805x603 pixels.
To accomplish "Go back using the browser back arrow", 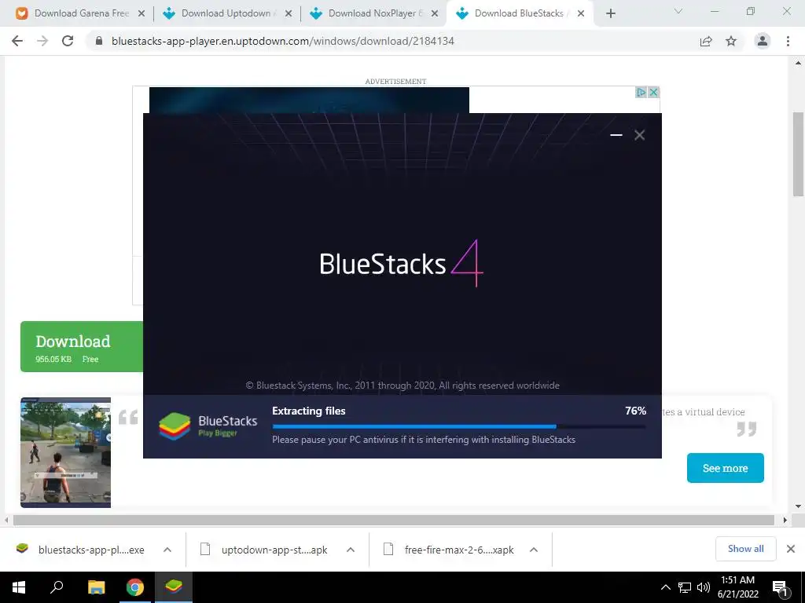I will pyautogui.click(x=17, y=41).
